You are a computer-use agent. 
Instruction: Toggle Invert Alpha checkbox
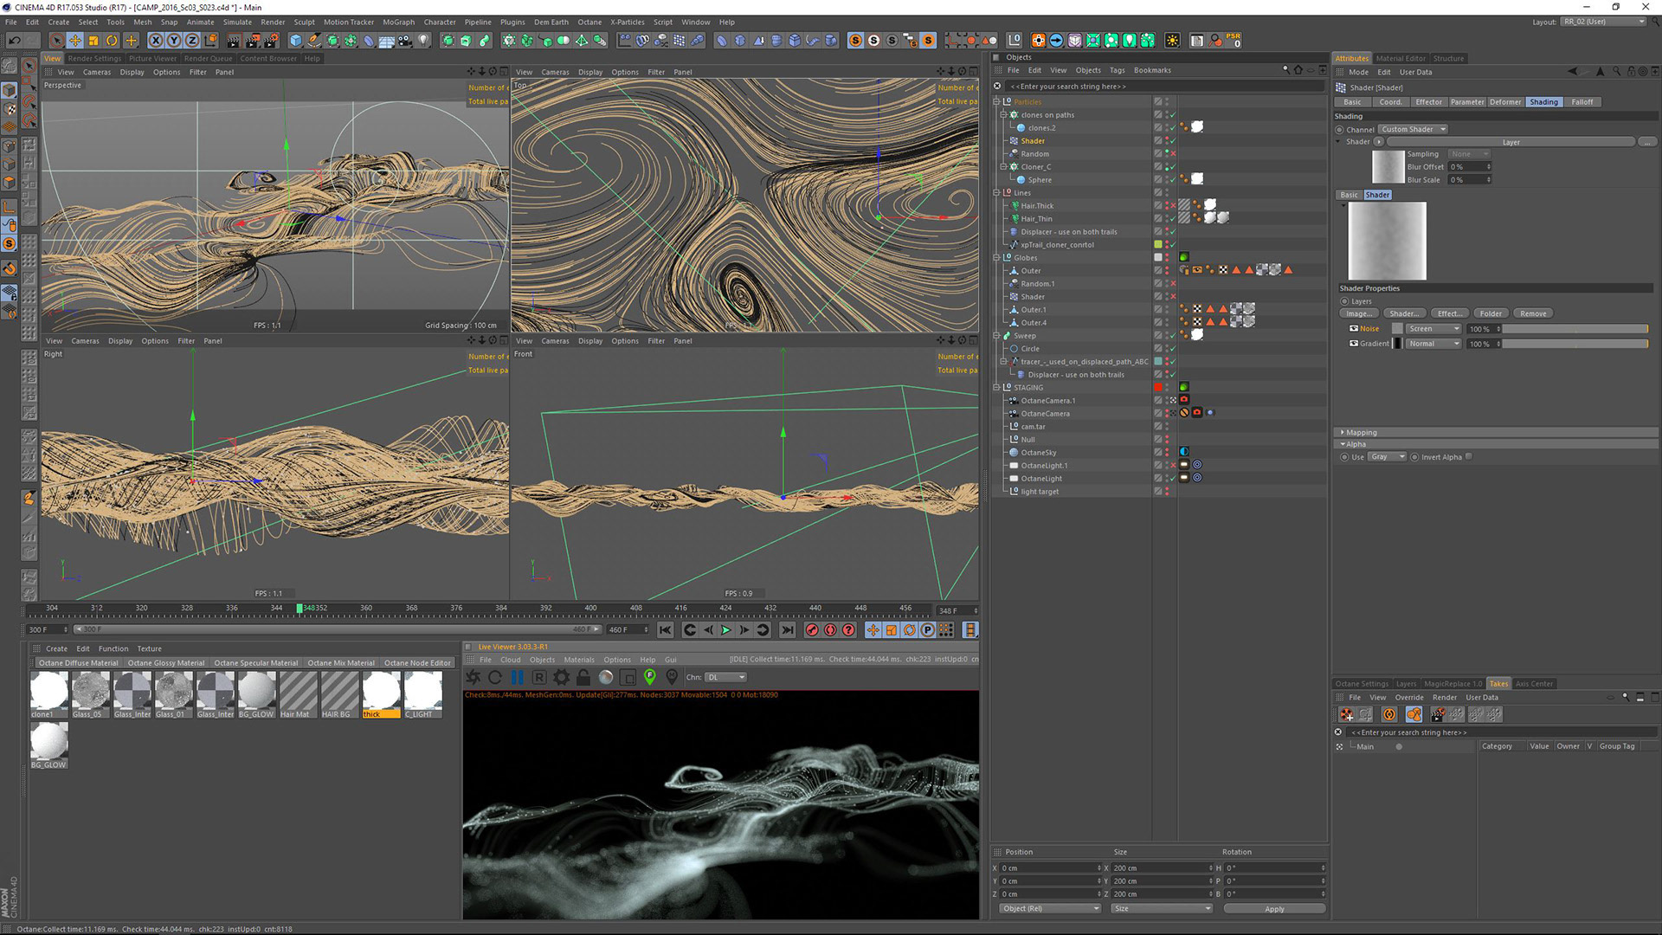1468,457
